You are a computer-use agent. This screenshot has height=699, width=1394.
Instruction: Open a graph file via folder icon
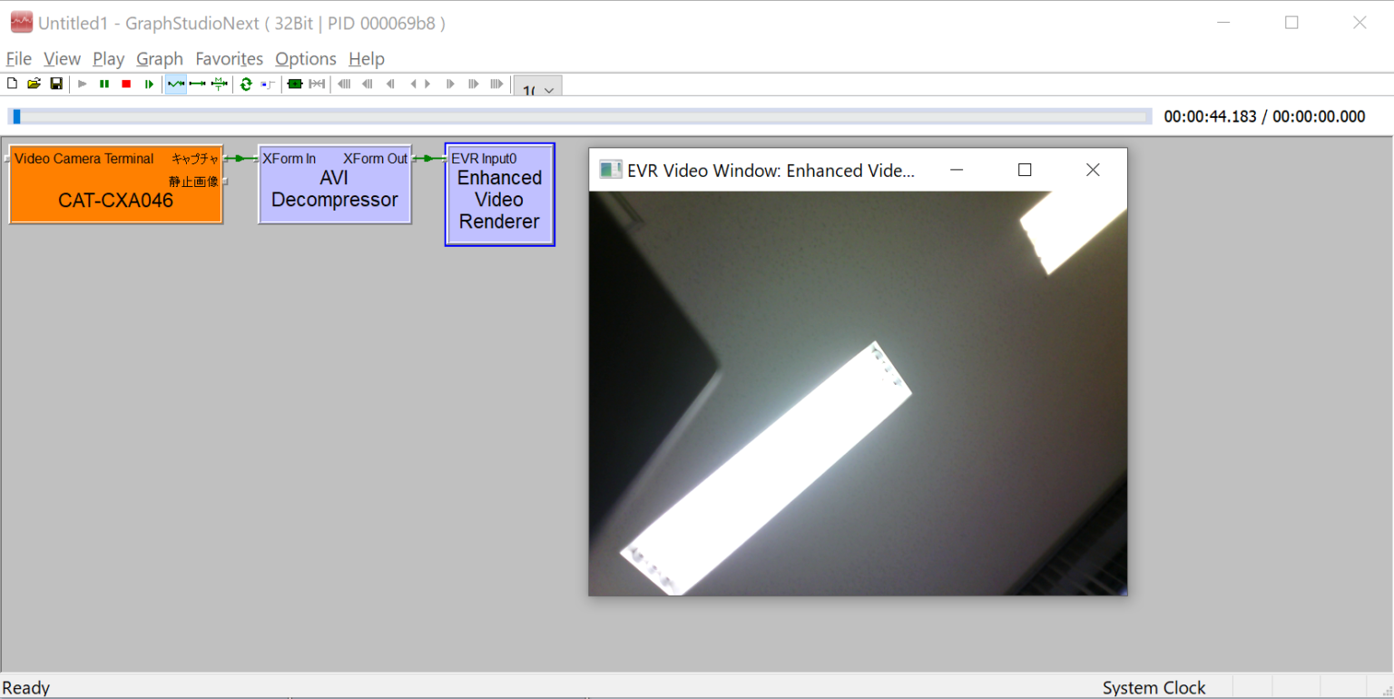[34, 84]
